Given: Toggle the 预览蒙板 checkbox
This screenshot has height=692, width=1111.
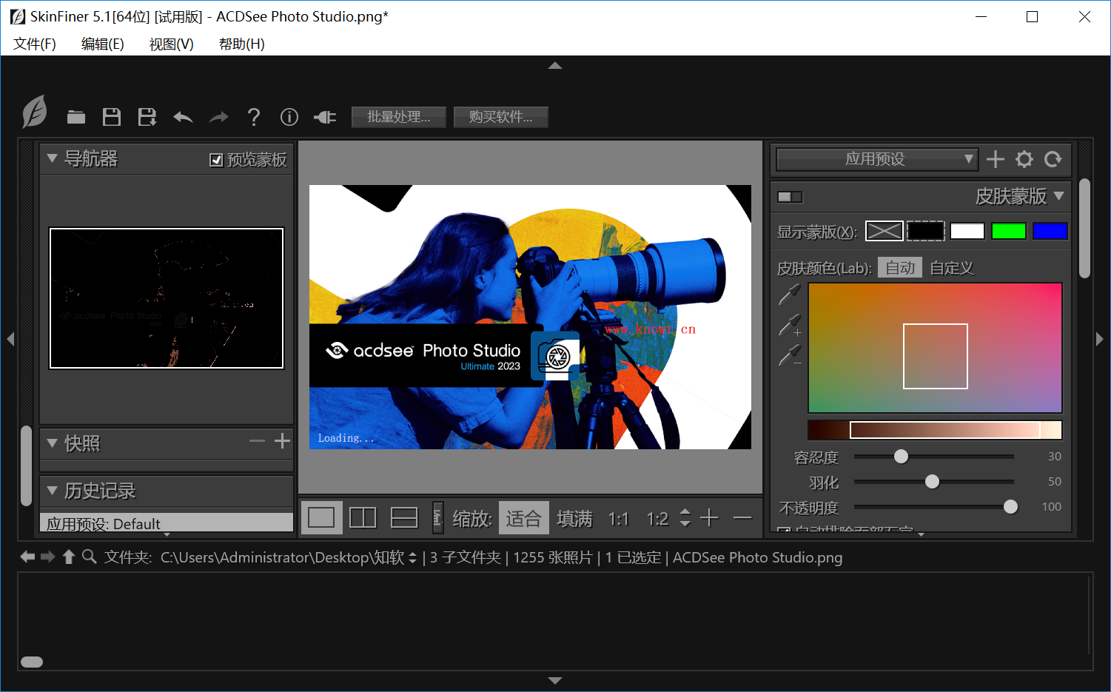Looking at the screenshot, I should click(x=216, y=160).
